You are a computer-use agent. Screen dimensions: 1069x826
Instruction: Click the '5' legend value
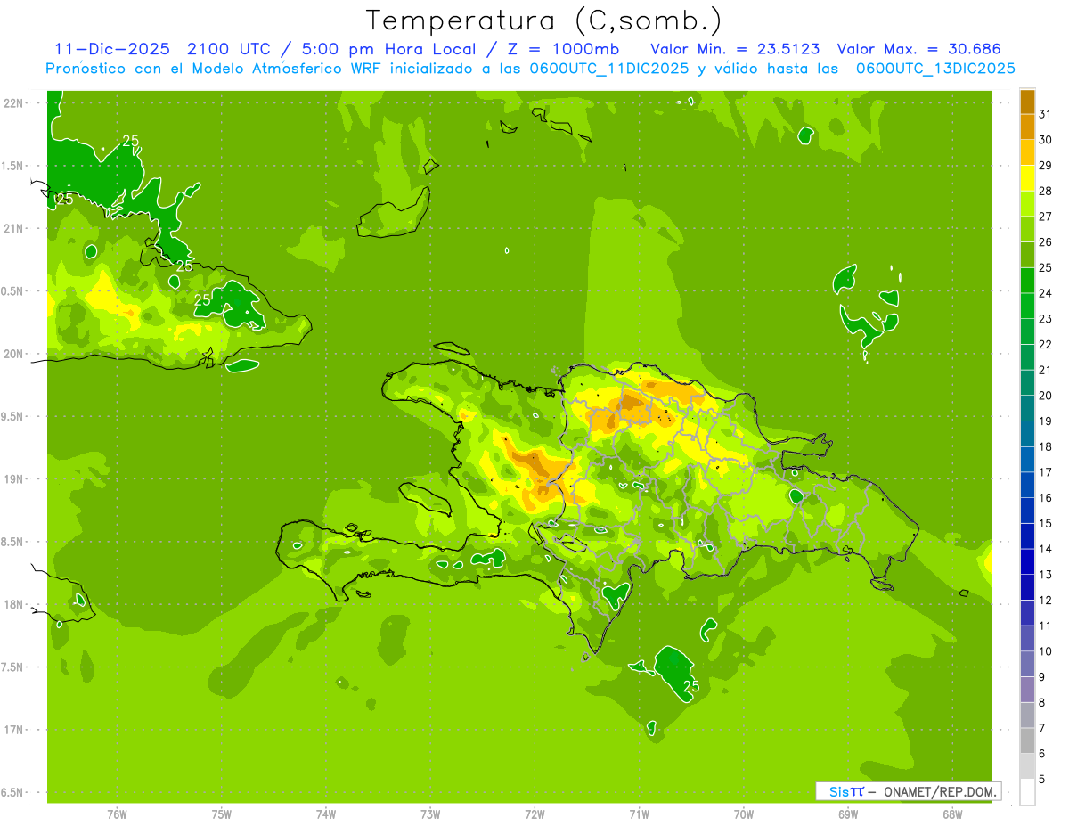1042,779
